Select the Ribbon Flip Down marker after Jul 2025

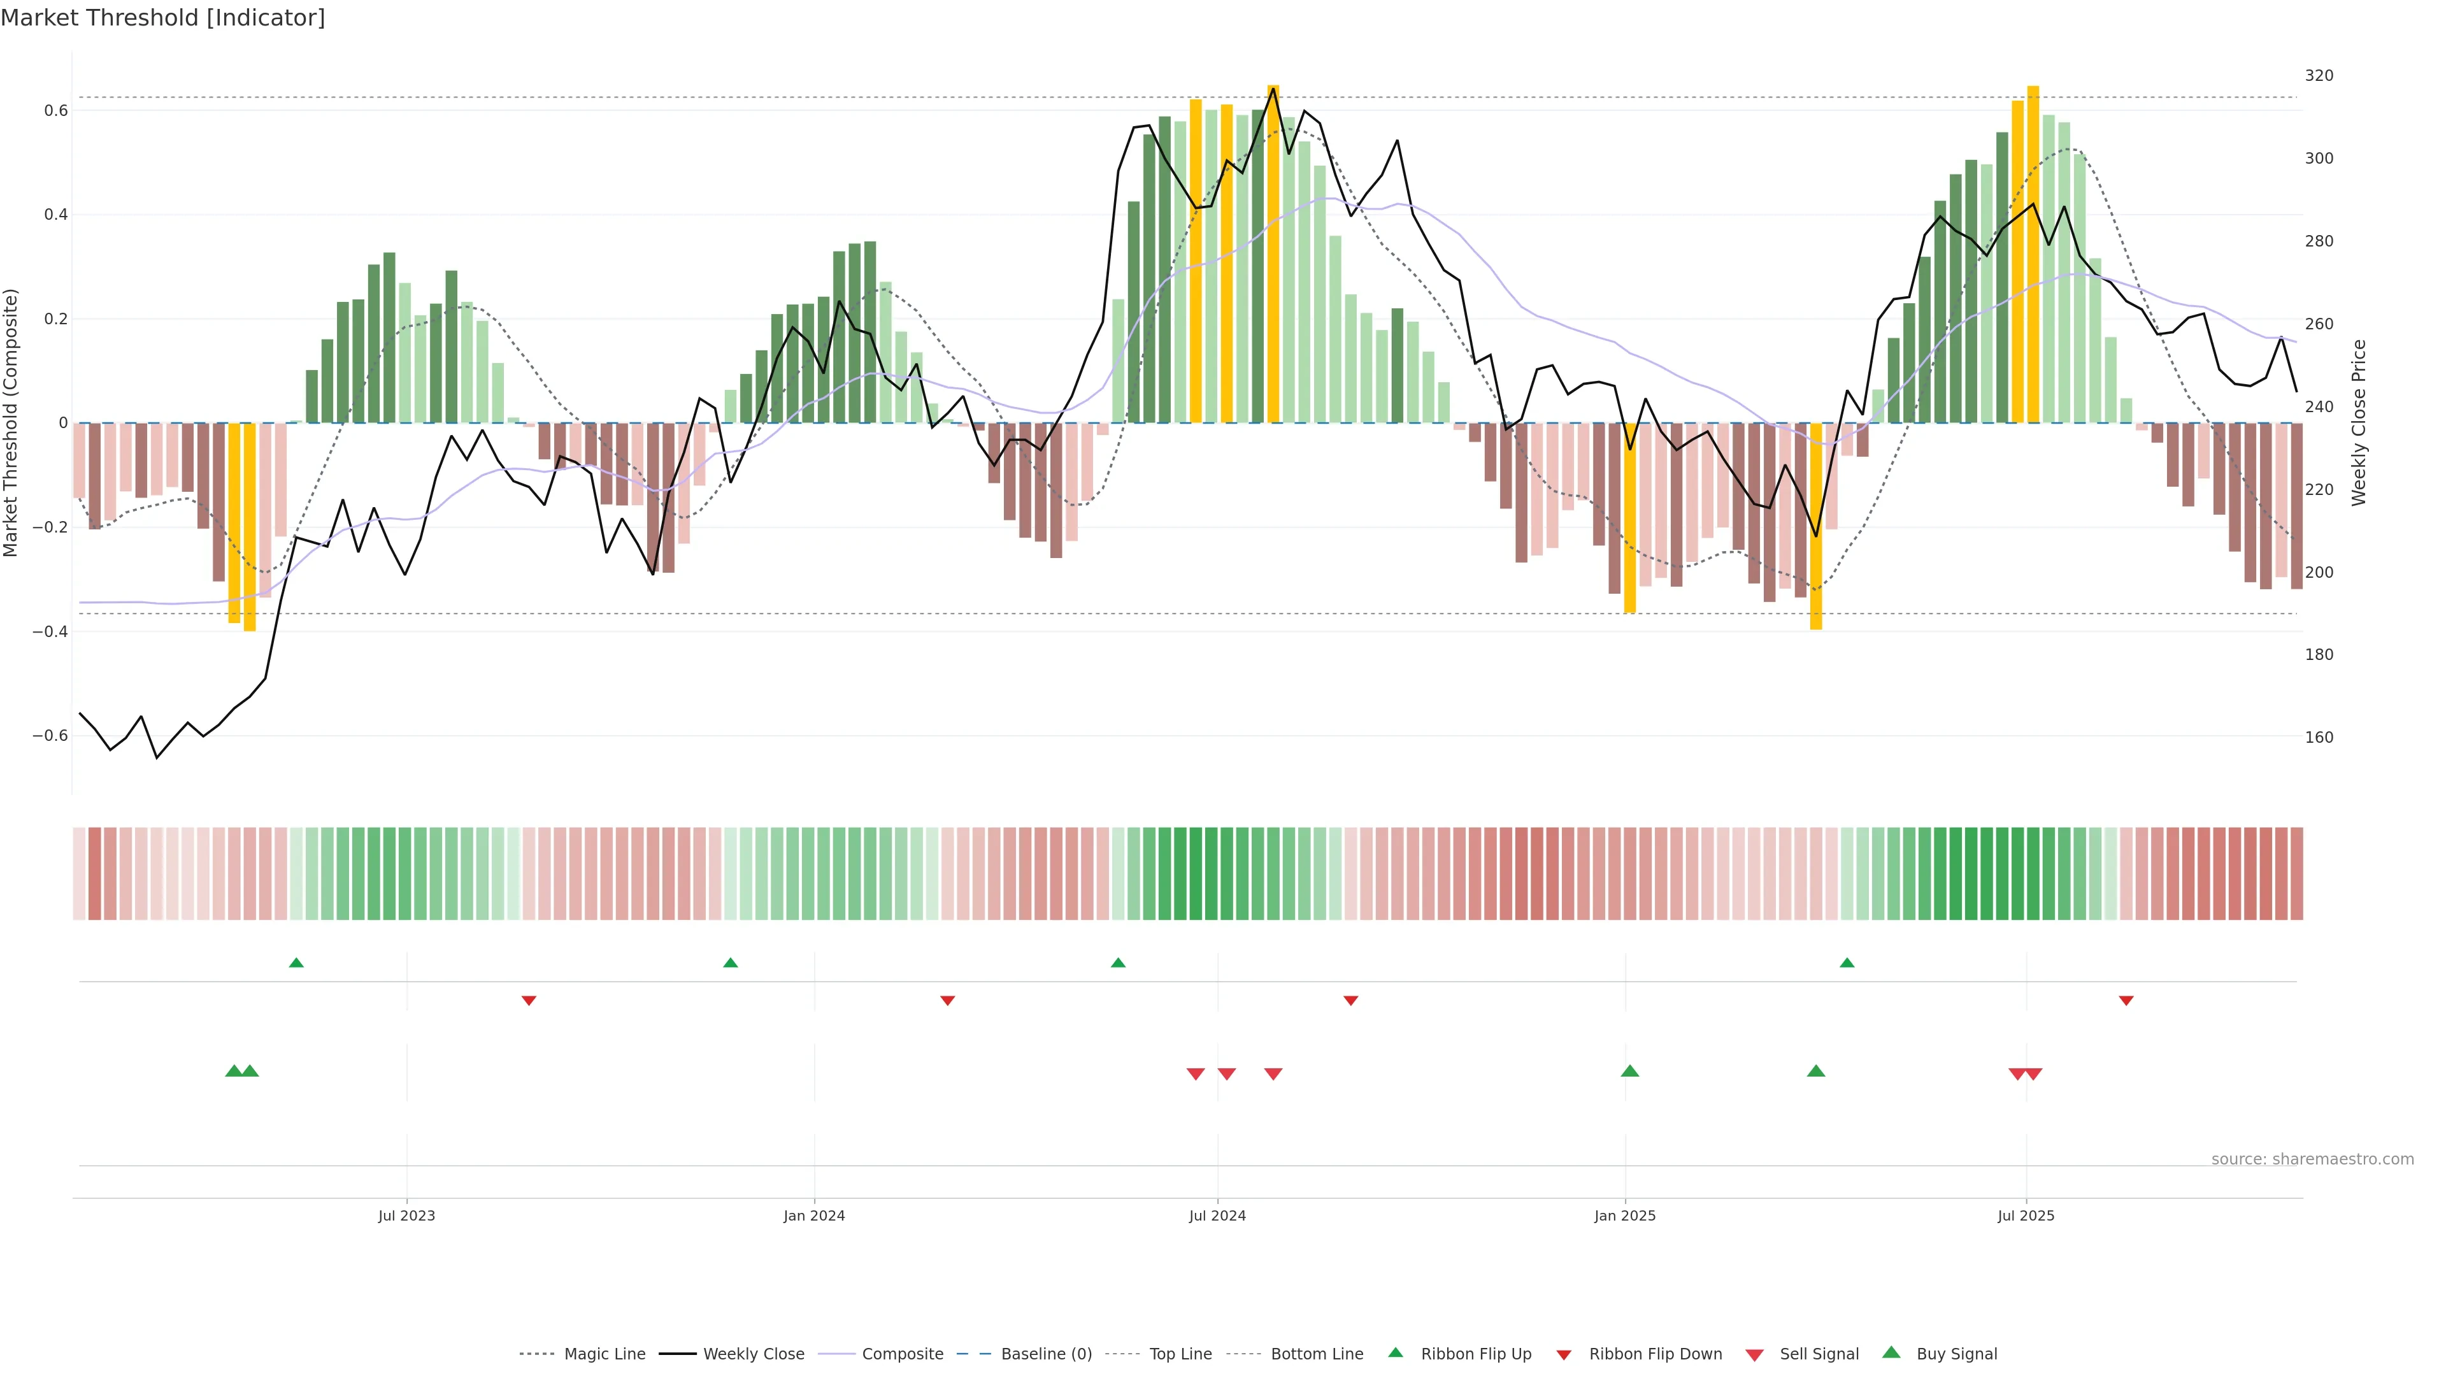(x=2126, y=1001)
